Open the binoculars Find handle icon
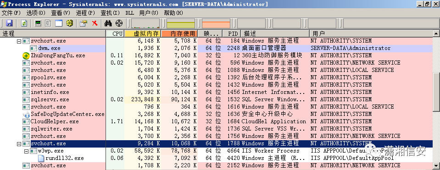Image resolution: width=440 pixels, height=170 pixels. point(108,23)
